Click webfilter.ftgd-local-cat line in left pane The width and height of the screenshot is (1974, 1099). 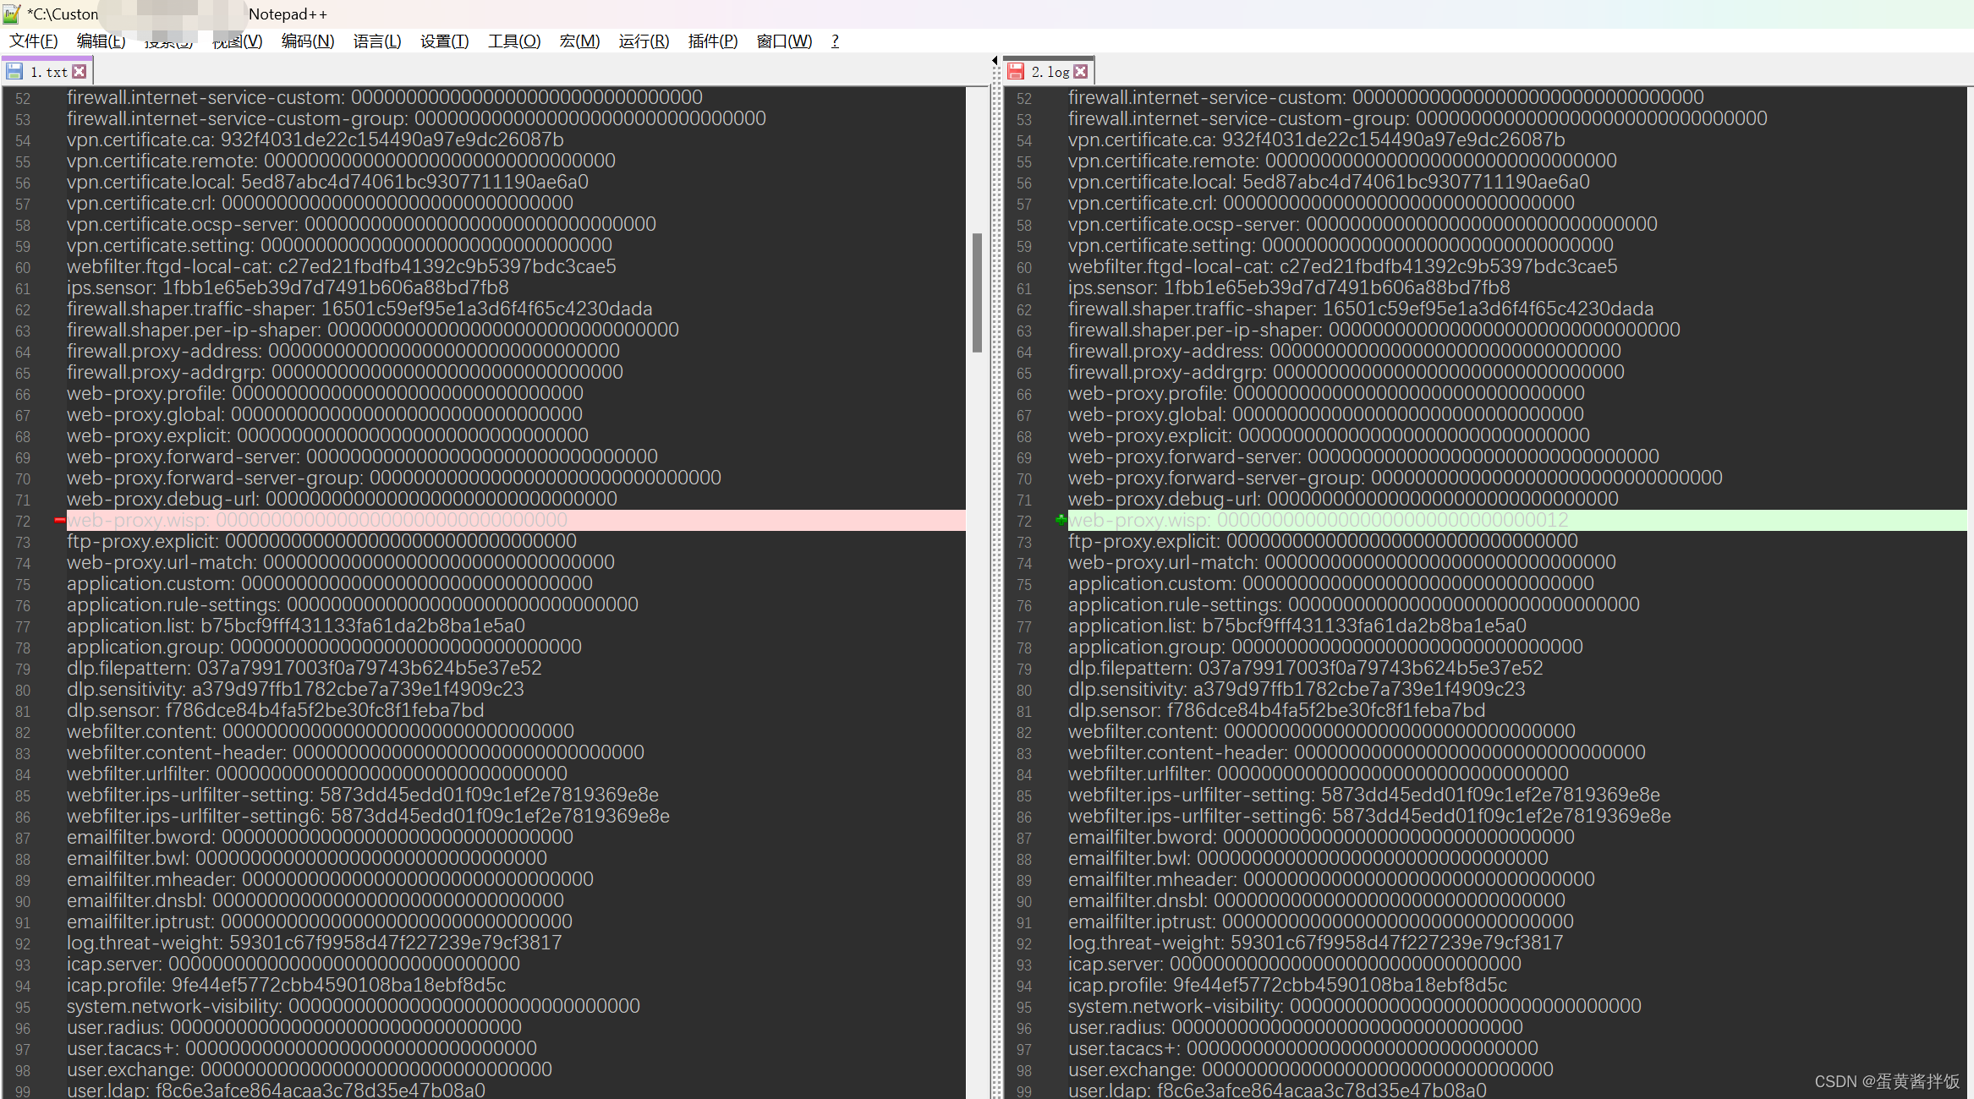[x=342, y=266]
